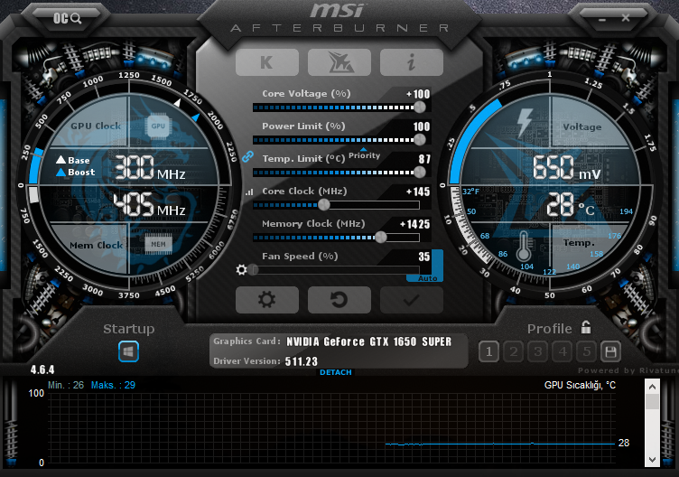Toggle link icon beside Temp. Limit
Screen dimensions: 679x477
tap(247, 156)
